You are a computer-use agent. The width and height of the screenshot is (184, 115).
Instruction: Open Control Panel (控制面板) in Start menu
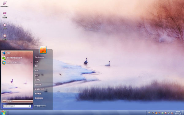[38, 85]
